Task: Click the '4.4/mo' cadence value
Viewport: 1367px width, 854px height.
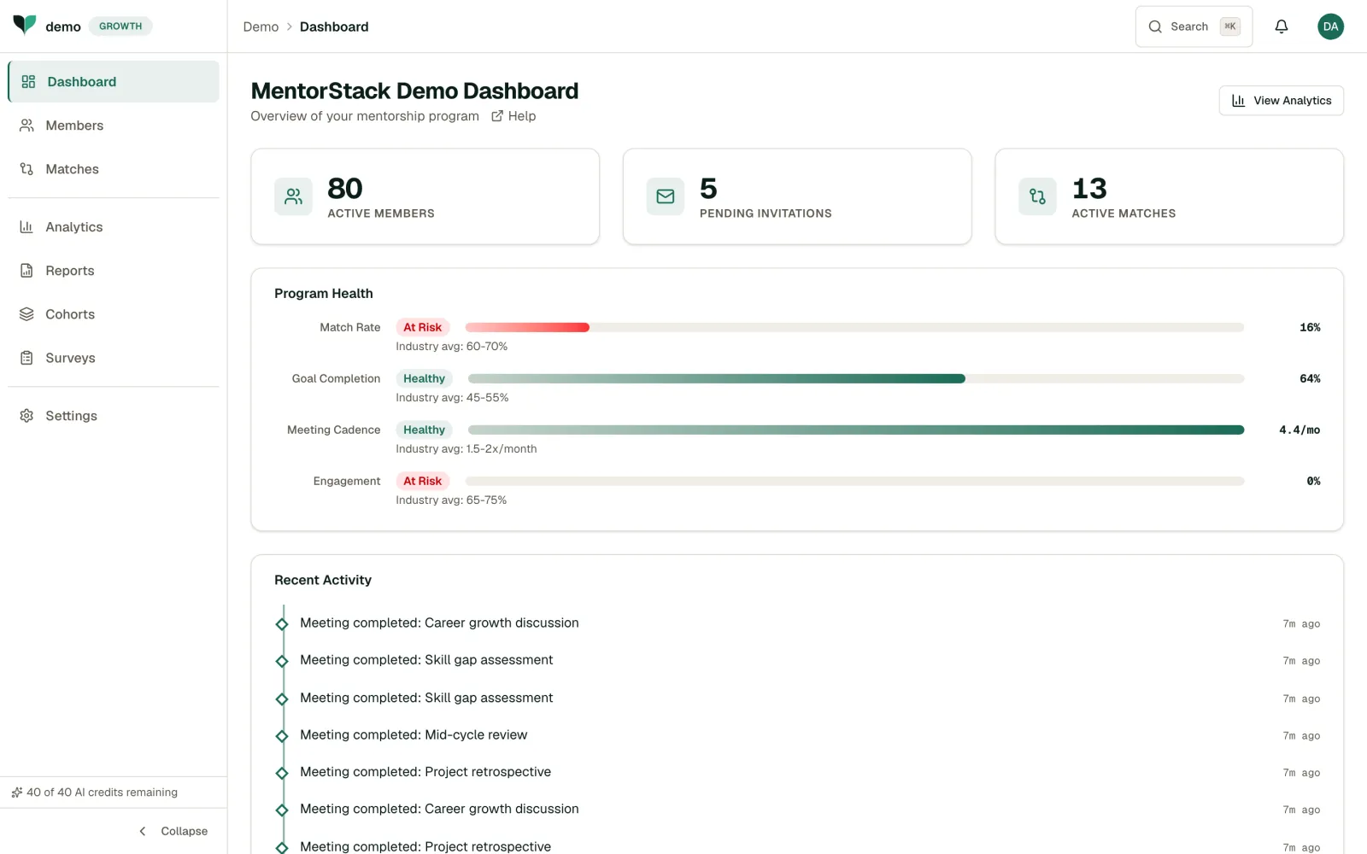Action: 1300,430
